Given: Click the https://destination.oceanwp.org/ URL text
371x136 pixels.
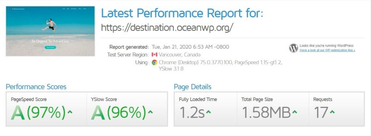Looking at the screenshot, I should coord(167,27).
